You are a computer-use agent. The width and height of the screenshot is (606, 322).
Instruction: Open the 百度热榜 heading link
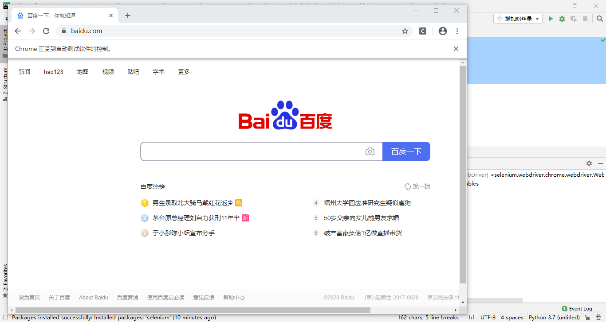click(x=153, y=186)
